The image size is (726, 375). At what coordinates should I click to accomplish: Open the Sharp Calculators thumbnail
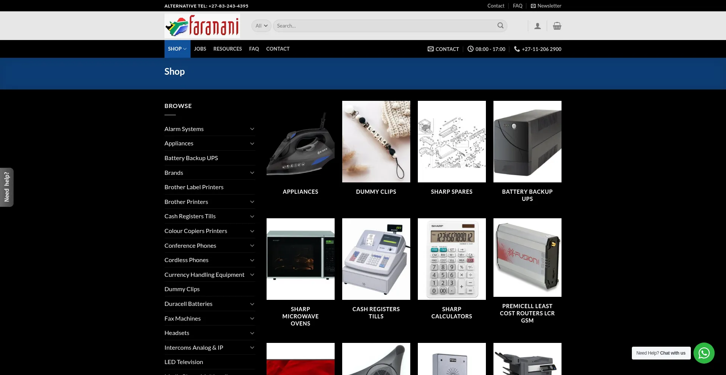[452, 259]
